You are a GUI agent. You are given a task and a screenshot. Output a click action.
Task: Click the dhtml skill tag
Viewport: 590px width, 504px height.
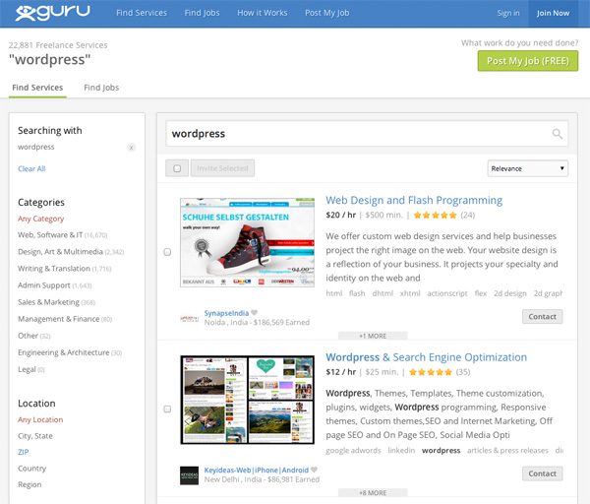point(383,293)
